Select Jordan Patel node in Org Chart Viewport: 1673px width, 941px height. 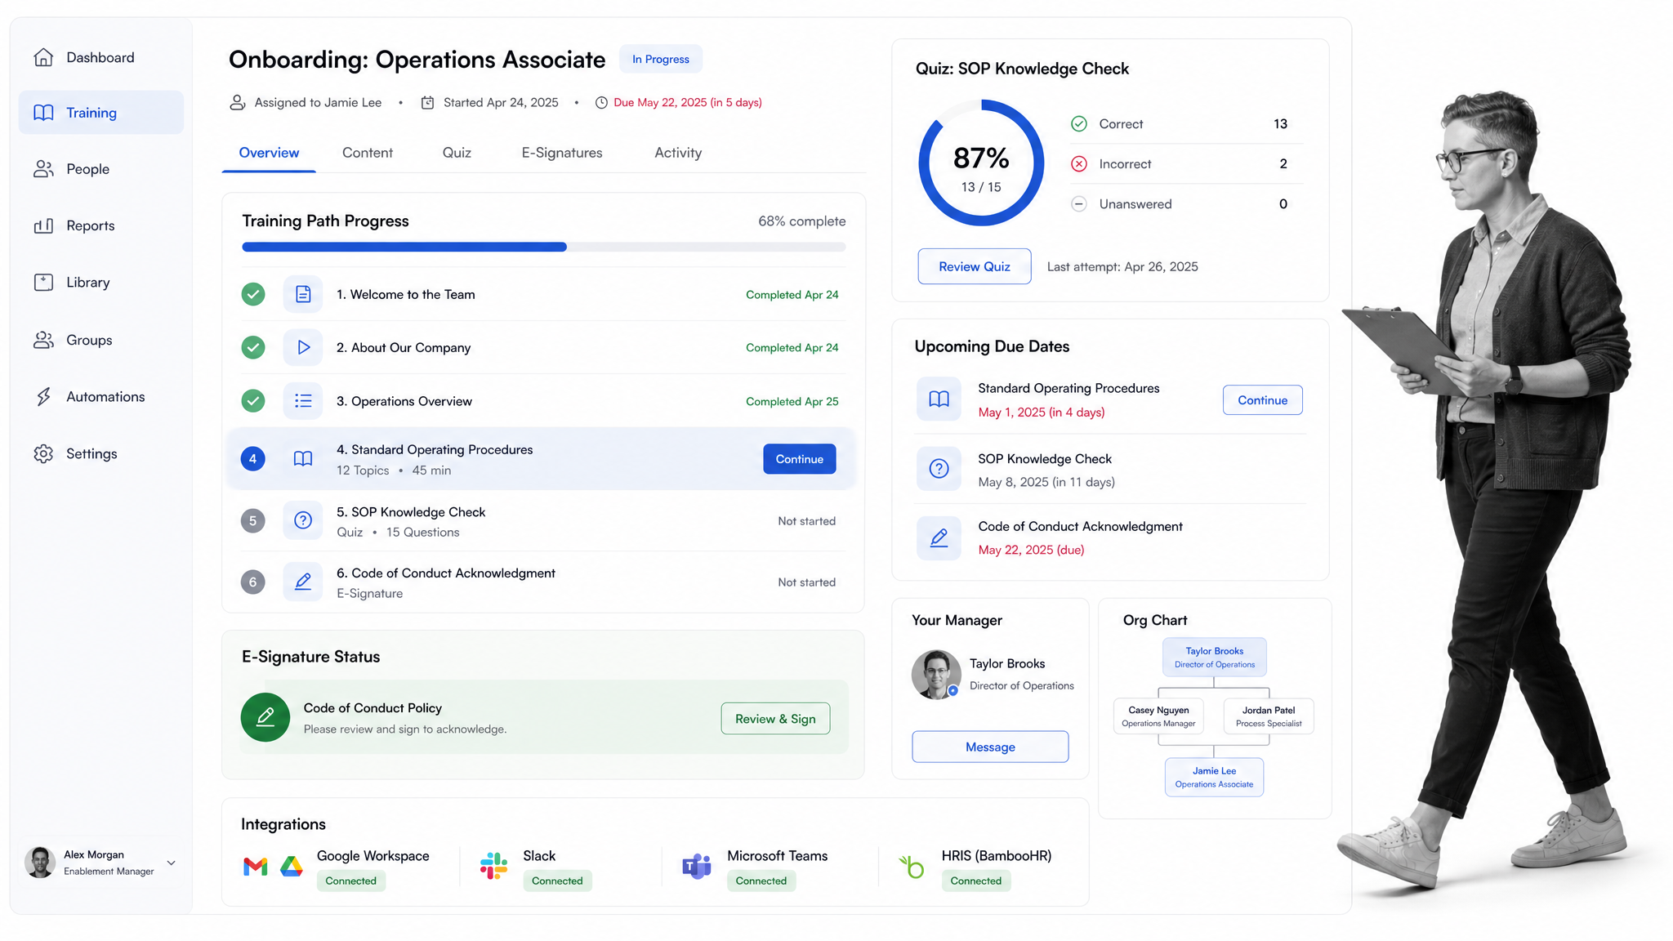click(x=1269, y=716)
